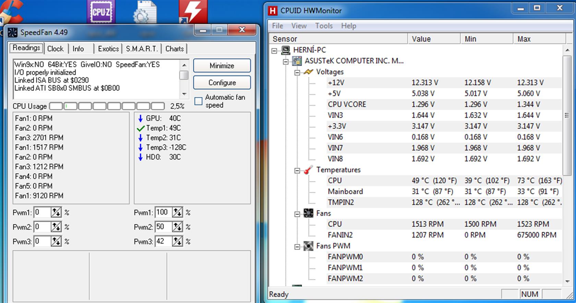Click the Max column header
Image resolution: width=576 pixels, height=303 pixels.
(539, 39)
